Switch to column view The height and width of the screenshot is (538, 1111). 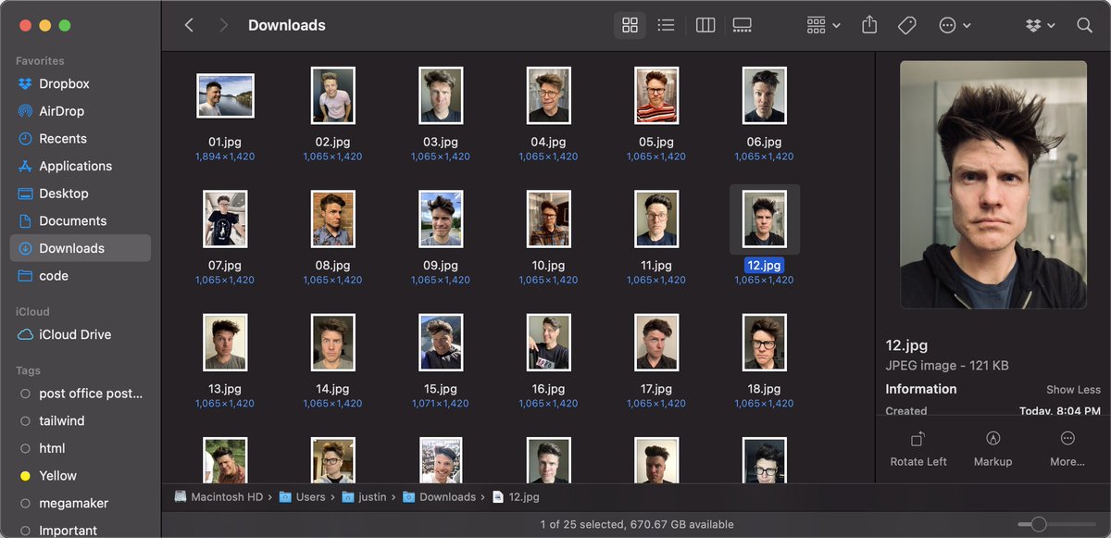(705, 26)
